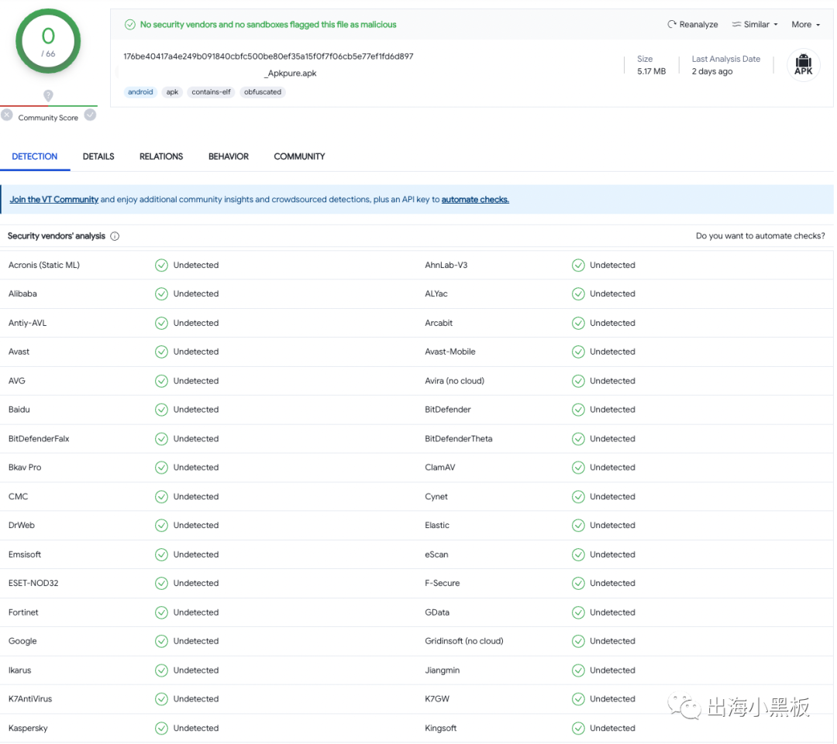Click the community score downvote X icon
This screenshot has width=837, height=744.
click(7, 115)
